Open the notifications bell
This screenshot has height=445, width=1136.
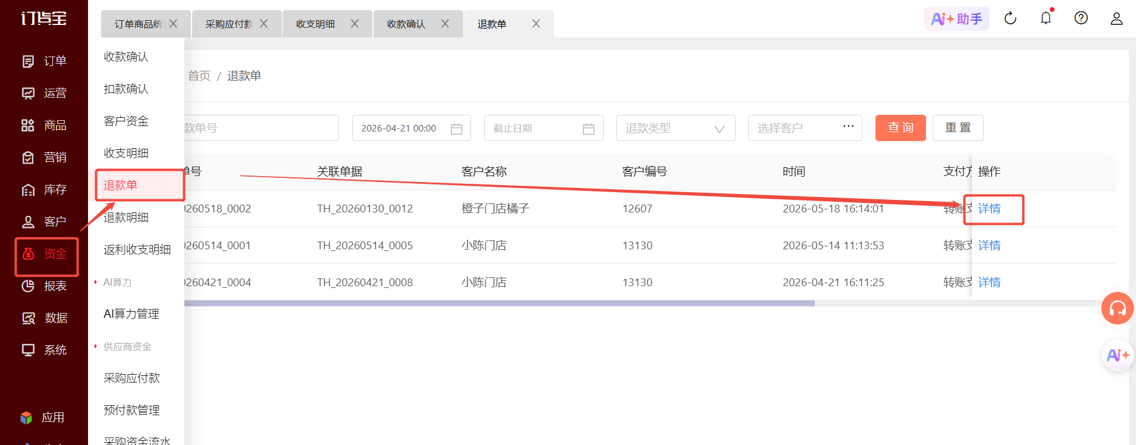tap(1046, 18)
